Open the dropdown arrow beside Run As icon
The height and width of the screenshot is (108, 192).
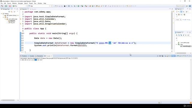tap(80, 6)
